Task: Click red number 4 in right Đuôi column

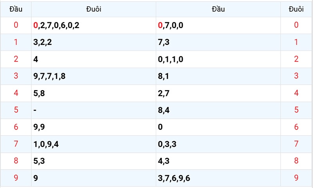Action: [x=296, y=93]
